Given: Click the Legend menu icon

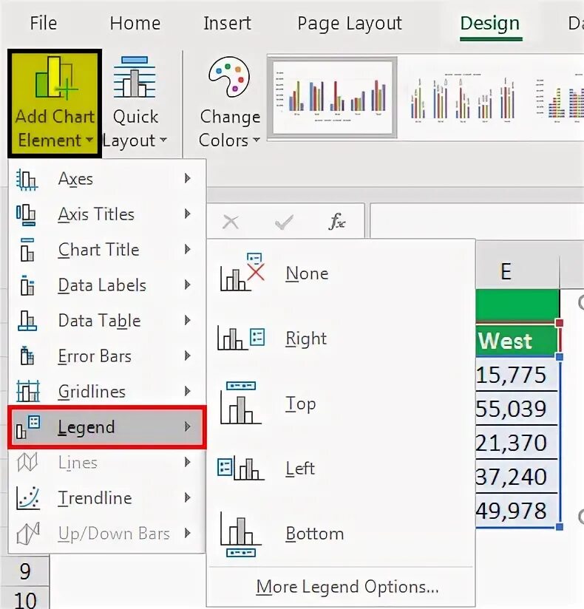Looking at the screenshot, I should point(27,427).
